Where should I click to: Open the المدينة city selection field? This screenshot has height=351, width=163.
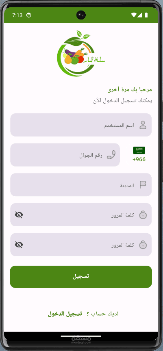(81, 185)
